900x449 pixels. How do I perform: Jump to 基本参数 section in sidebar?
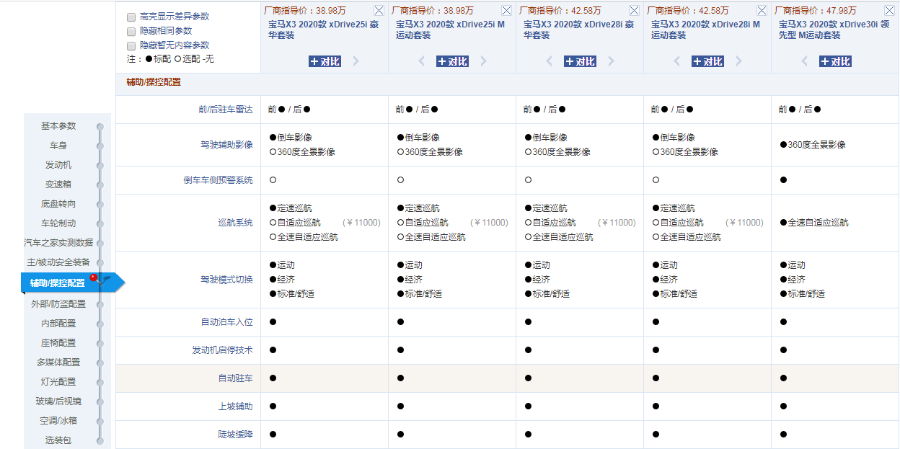pyautogui.click(x=58, y=126)
